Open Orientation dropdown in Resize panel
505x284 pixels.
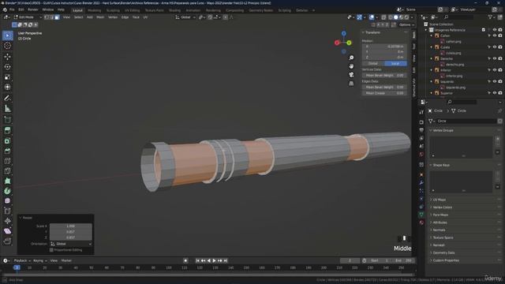71,244
